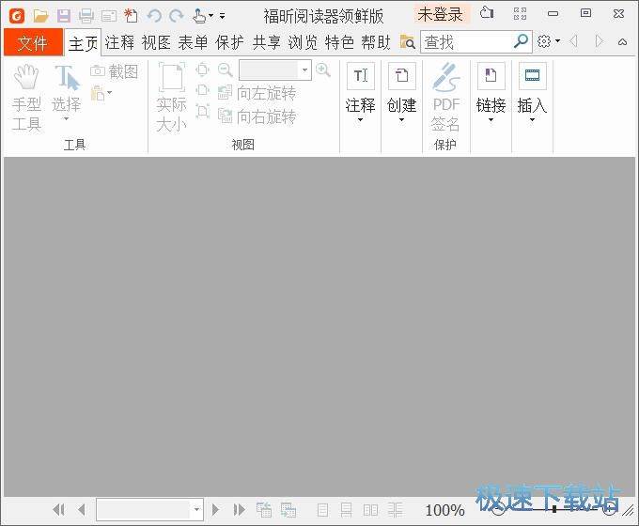Click the fit visible icon
This screenshot has width=639, height=526.
(x=203, y=111)
